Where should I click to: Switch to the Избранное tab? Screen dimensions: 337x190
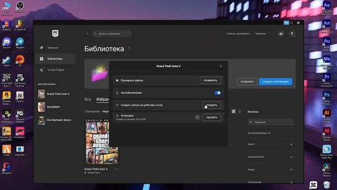click(x=103, y=99)
